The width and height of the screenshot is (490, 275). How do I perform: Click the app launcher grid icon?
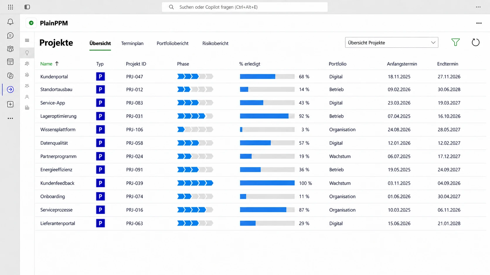coord(11,7)
